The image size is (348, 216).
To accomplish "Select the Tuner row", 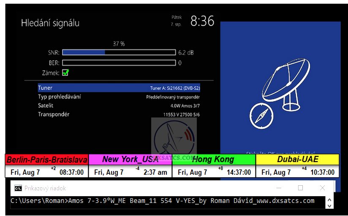I will (119, 88).
